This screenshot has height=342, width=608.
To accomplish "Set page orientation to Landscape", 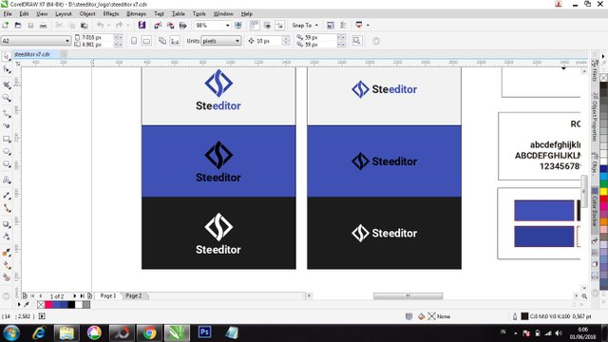I will (146, 41).
